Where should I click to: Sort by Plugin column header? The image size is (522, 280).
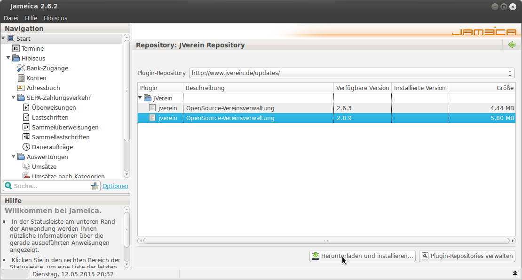[x=160, y=88]
